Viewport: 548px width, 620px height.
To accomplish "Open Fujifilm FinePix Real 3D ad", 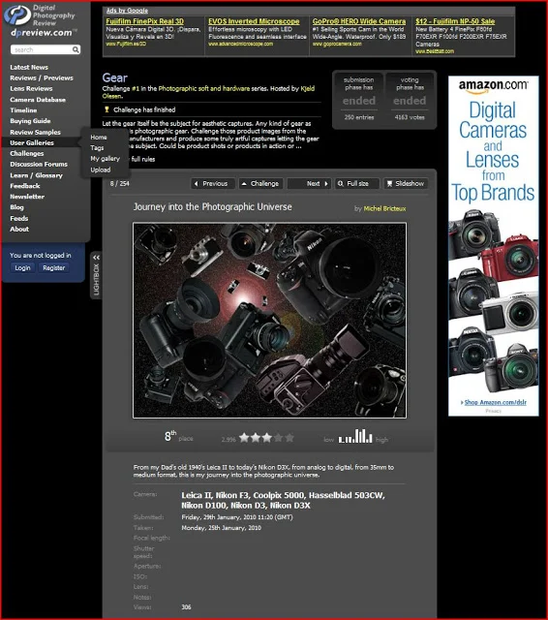I will pos(144,21).
